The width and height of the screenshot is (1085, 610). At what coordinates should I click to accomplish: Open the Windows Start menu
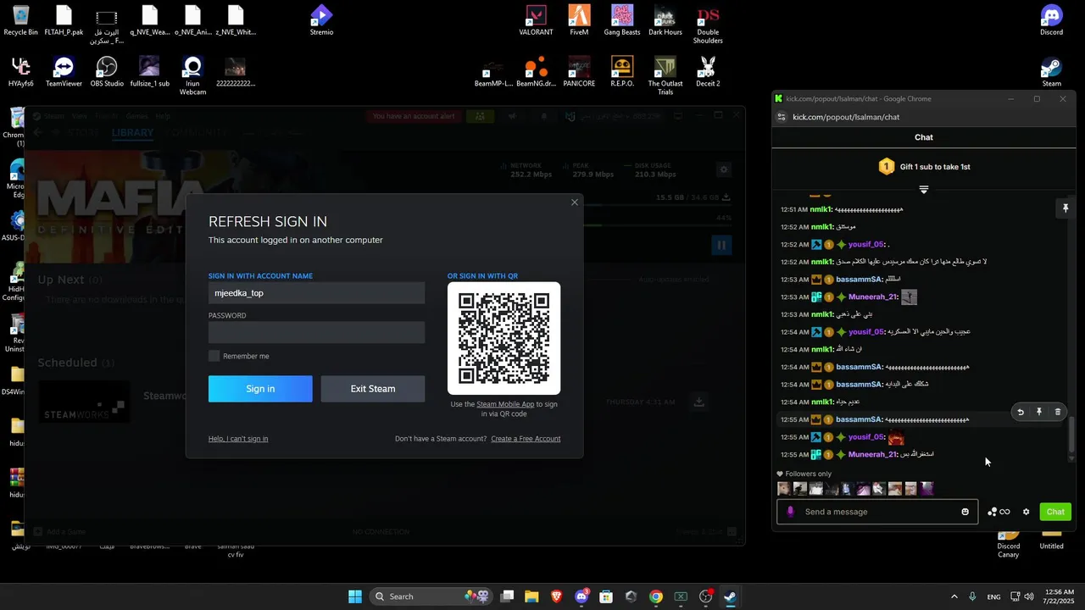coord(355,596)
